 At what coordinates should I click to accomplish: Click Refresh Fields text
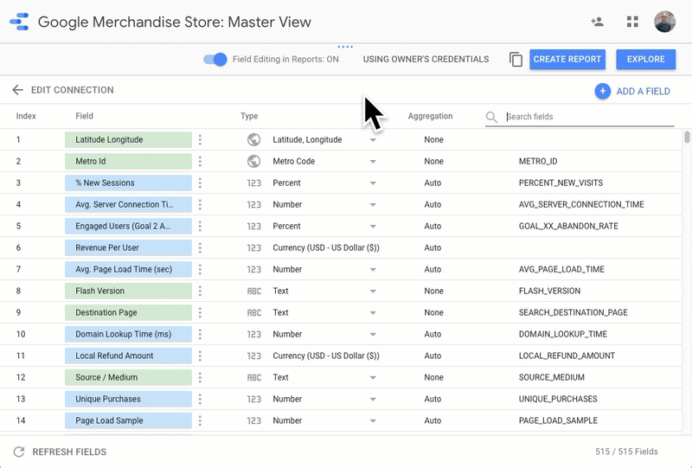pos(69,452)
